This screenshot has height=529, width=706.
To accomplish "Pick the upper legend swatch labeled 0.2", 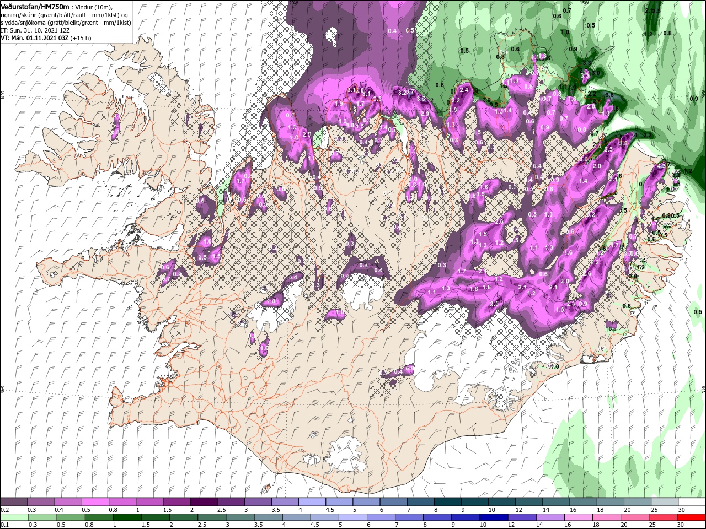I will (14, 502).
